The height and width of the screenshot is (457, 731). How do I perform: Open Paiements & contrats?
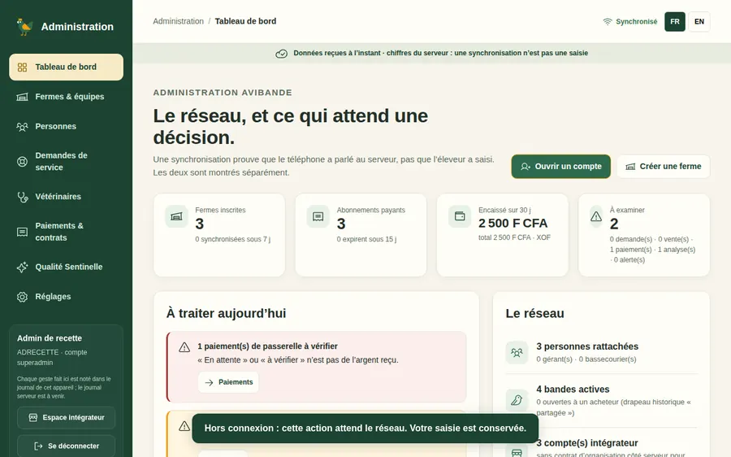click(x=67, y=232)
